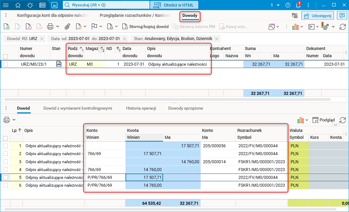Click the home icon in title bar
The width and height of the screenshot is (349, 212).
tap(18, 5)
